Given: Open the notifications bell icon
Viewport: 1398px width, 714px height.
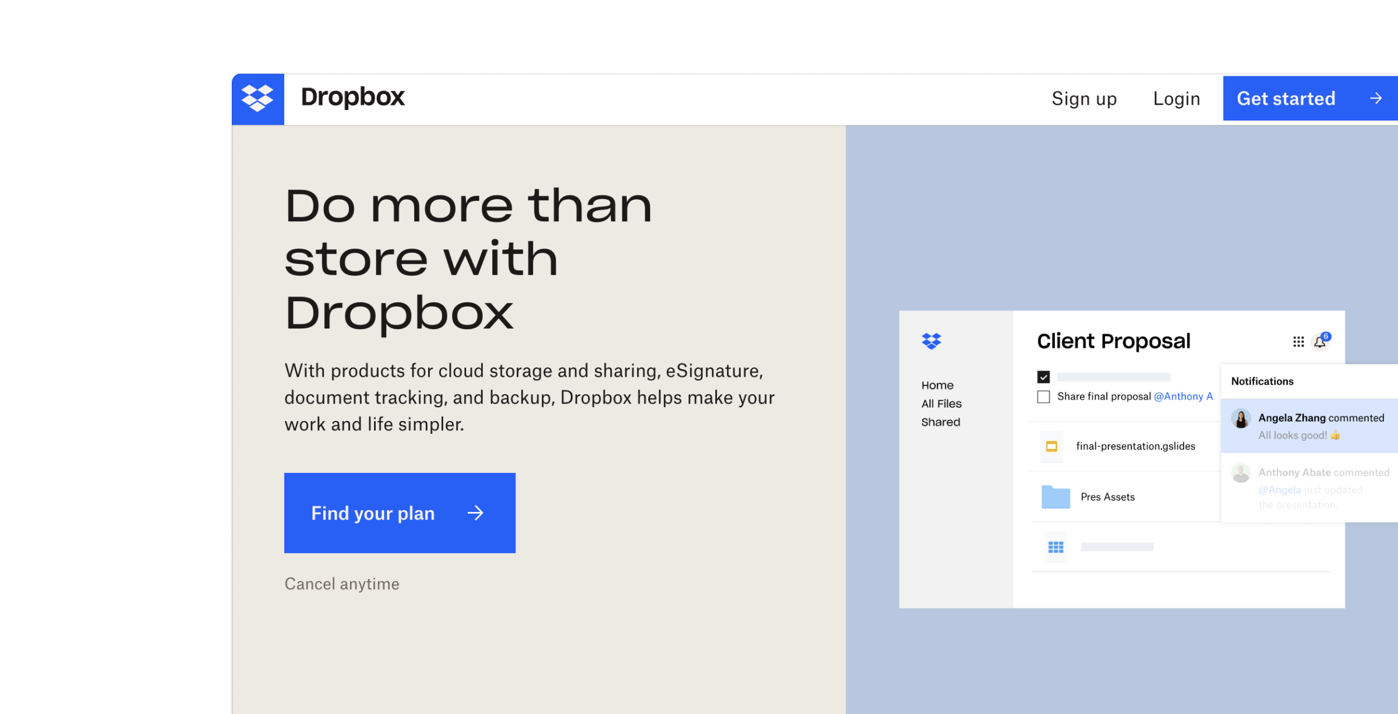Looking at the screenshot, I should 1320,342.
